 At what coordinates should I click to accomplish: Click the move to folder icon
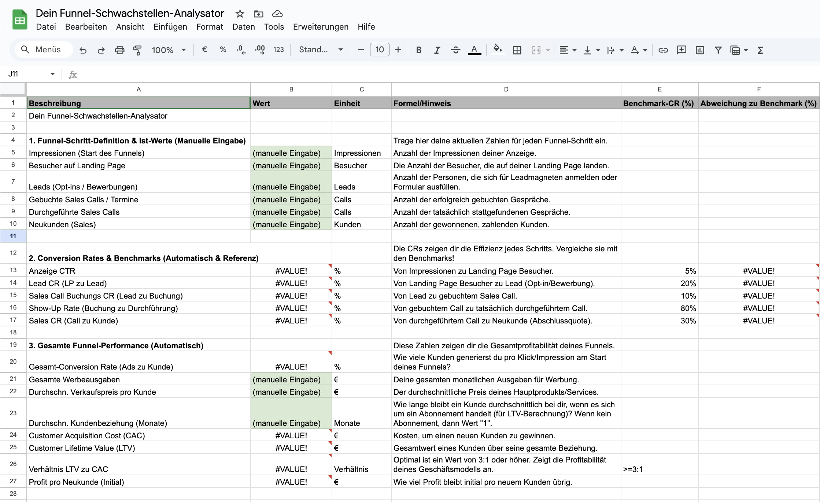pos(258,14)
